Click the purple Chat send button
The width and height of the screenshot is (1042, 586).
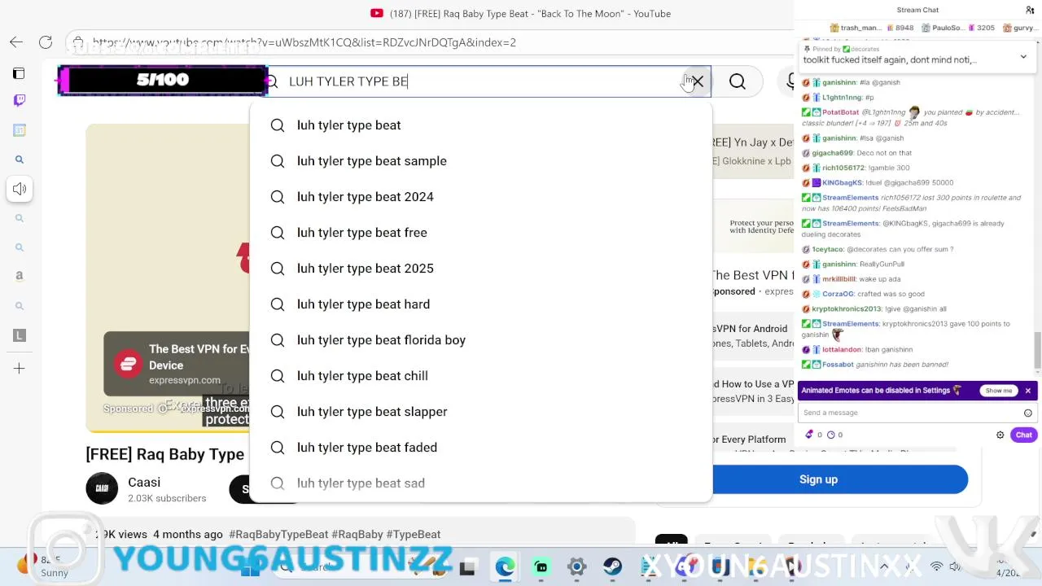click(1023, 435)
